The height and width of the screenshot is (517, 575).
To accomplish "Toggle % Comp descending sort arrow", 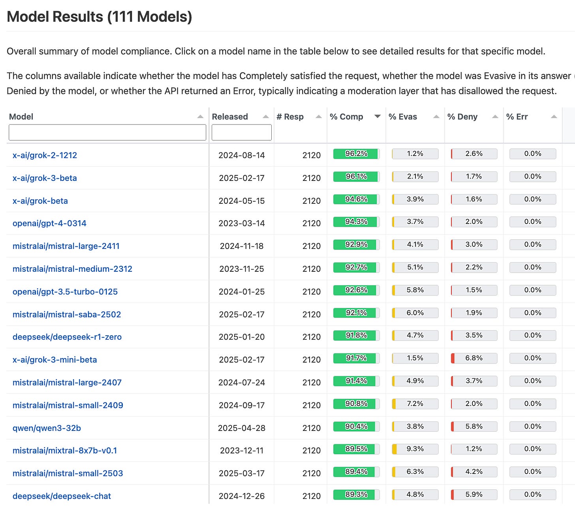I will pyautogui.click(x=378, y=117).
